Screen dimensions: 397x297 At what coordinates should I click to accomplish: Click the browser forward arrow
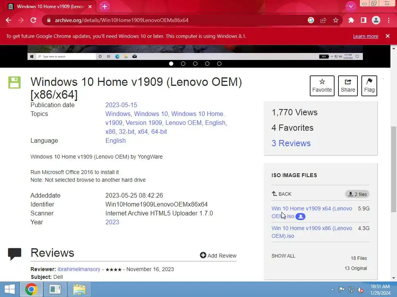pyautogui.click(x=21, y=20)
